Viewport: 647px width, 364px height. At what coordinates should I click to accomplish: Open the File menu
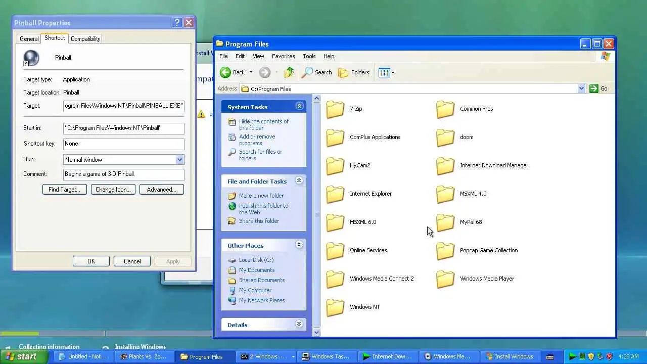223,56
